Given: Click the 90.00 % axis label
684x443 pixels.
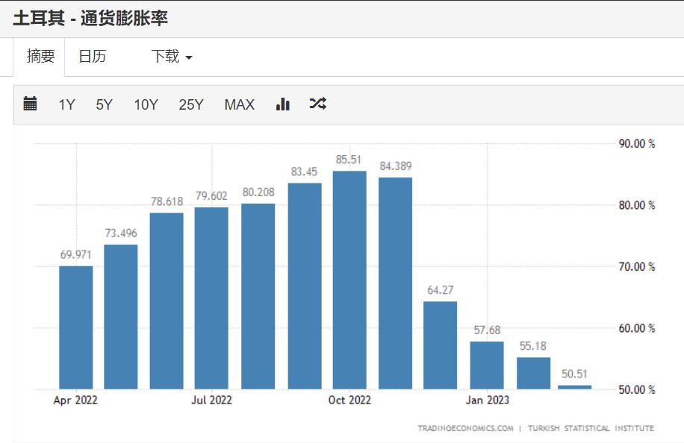Looking at the screenshot, I should tap(635, 142).
